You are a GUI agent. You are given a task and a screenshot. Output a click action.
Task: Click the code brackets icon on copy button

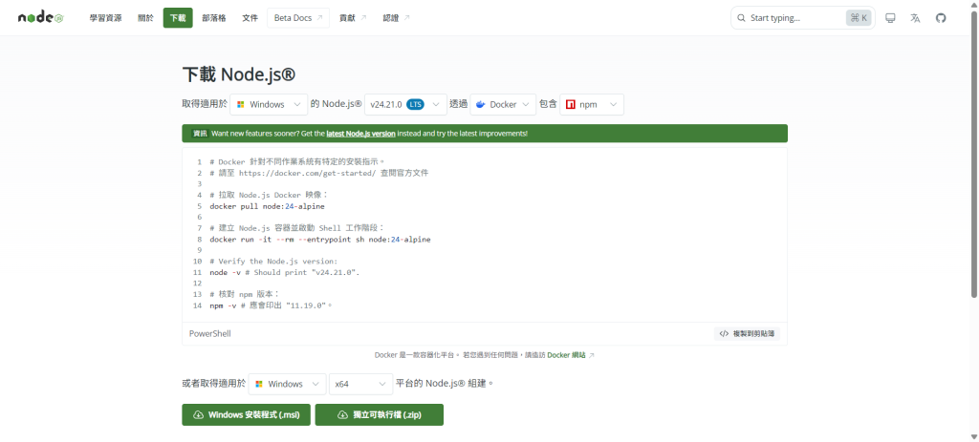tap(724, 333)
